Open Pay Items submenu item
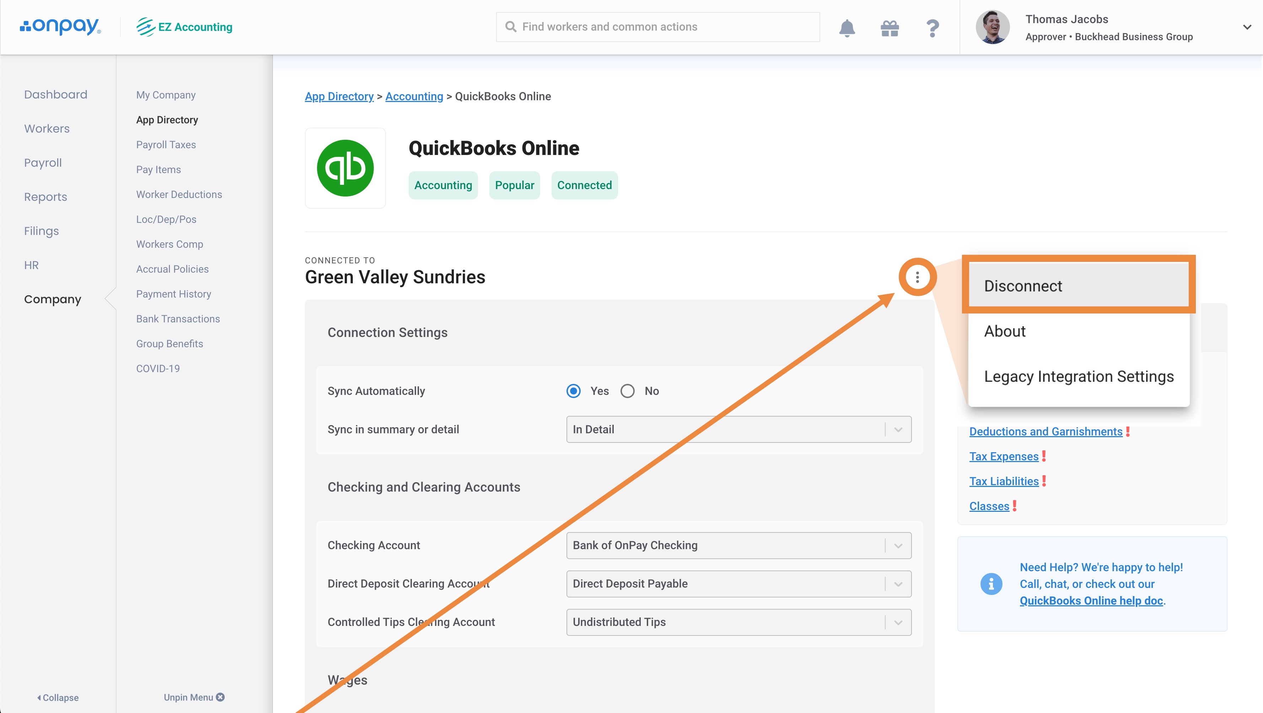1263x713 pixels. pyautogui.click(x=158, y=170)
